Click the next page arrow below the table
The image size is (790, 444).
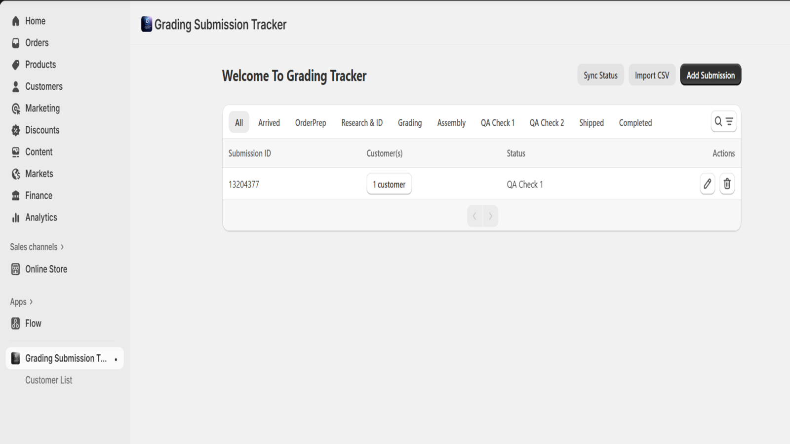point(490,216)
